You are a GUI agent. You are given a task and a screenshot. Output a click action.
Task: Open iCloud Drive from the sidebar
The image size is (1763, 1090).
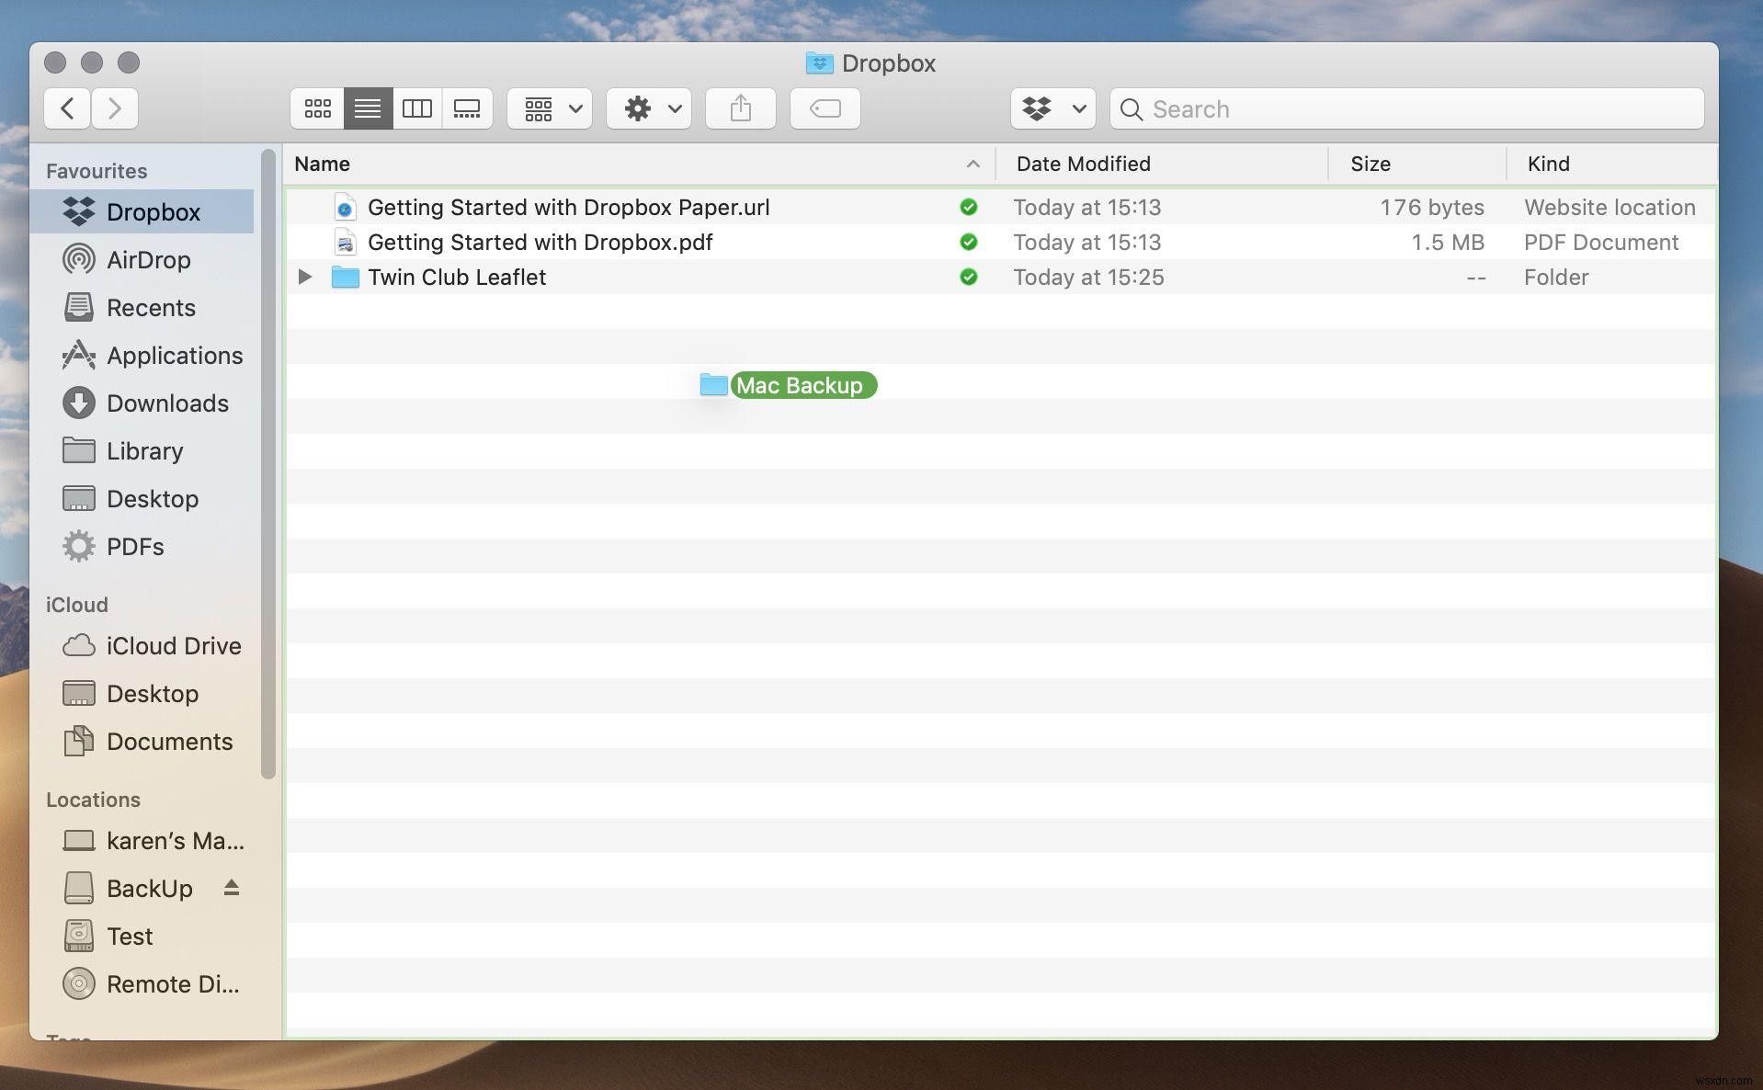173,646
